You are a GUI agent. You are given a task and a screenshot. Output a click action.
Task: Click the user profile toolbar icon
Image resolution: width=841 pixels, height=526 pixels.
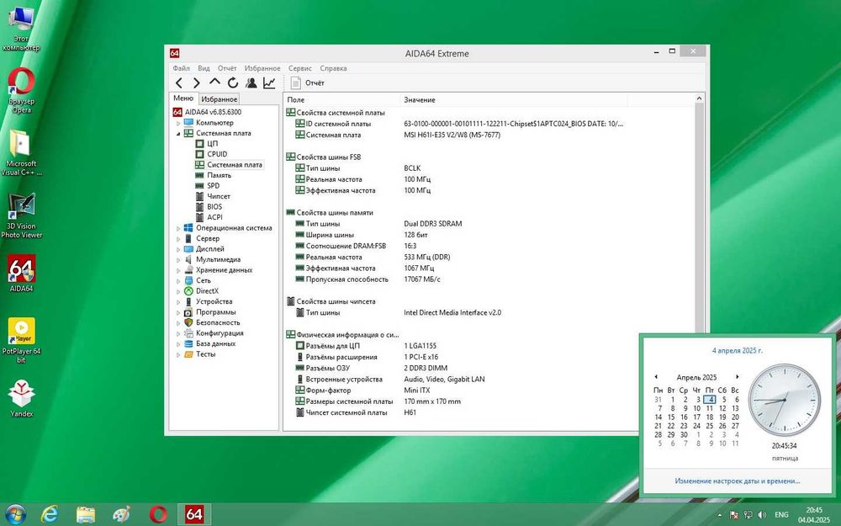coord(251,83)
